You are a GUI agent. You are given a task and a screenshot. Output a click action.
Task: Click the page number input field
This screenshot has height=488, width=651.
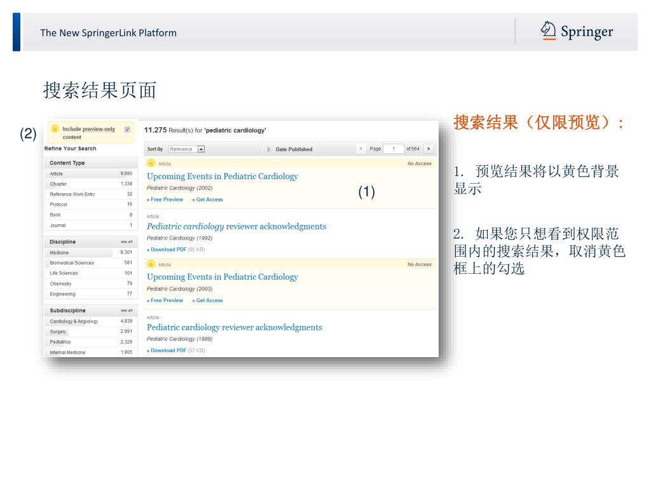tap(394, 149)
